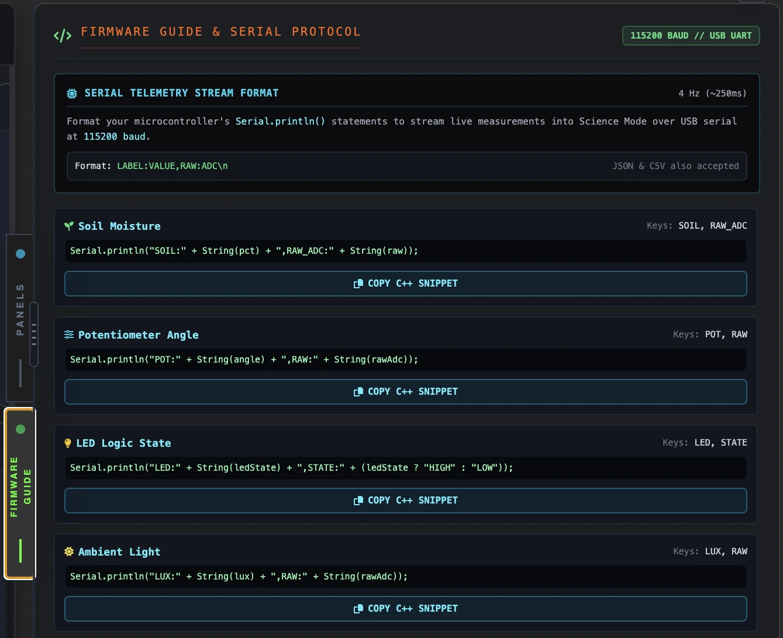This screenshot has height=638, width=783.
Task: Click the "Keys: SOIL, RAW_ADC" label
Action: 697,226
